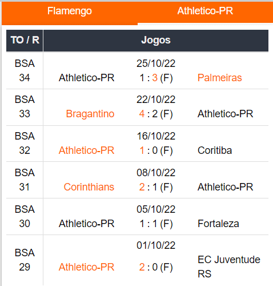Click the 25/10/22 match date
This screenshot has height=286, width=273.
[x=156, y=63]
